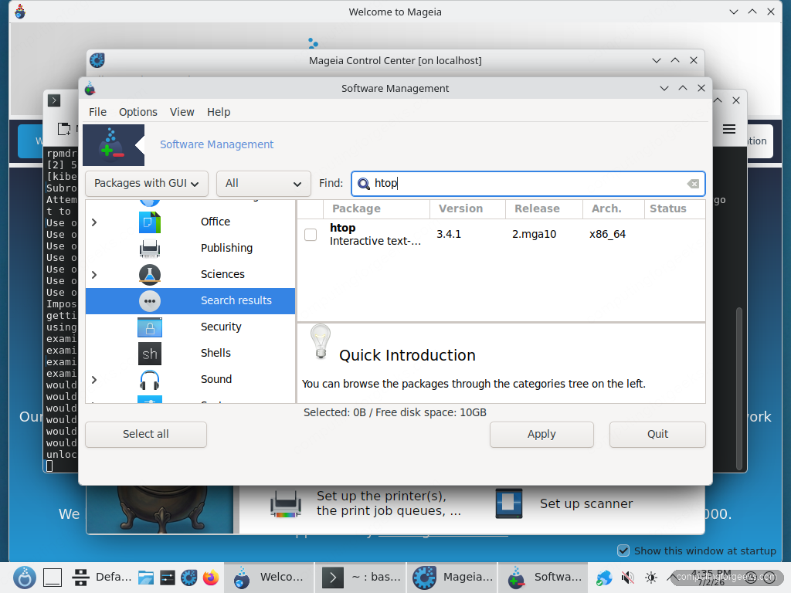Click inside the Find search field
Screen dimensions: 791x593
click(528, 184)
